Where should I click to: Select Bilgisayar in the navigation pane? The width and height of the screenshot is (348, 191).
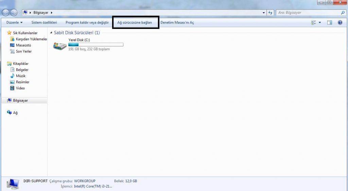[x=20, y=100]
